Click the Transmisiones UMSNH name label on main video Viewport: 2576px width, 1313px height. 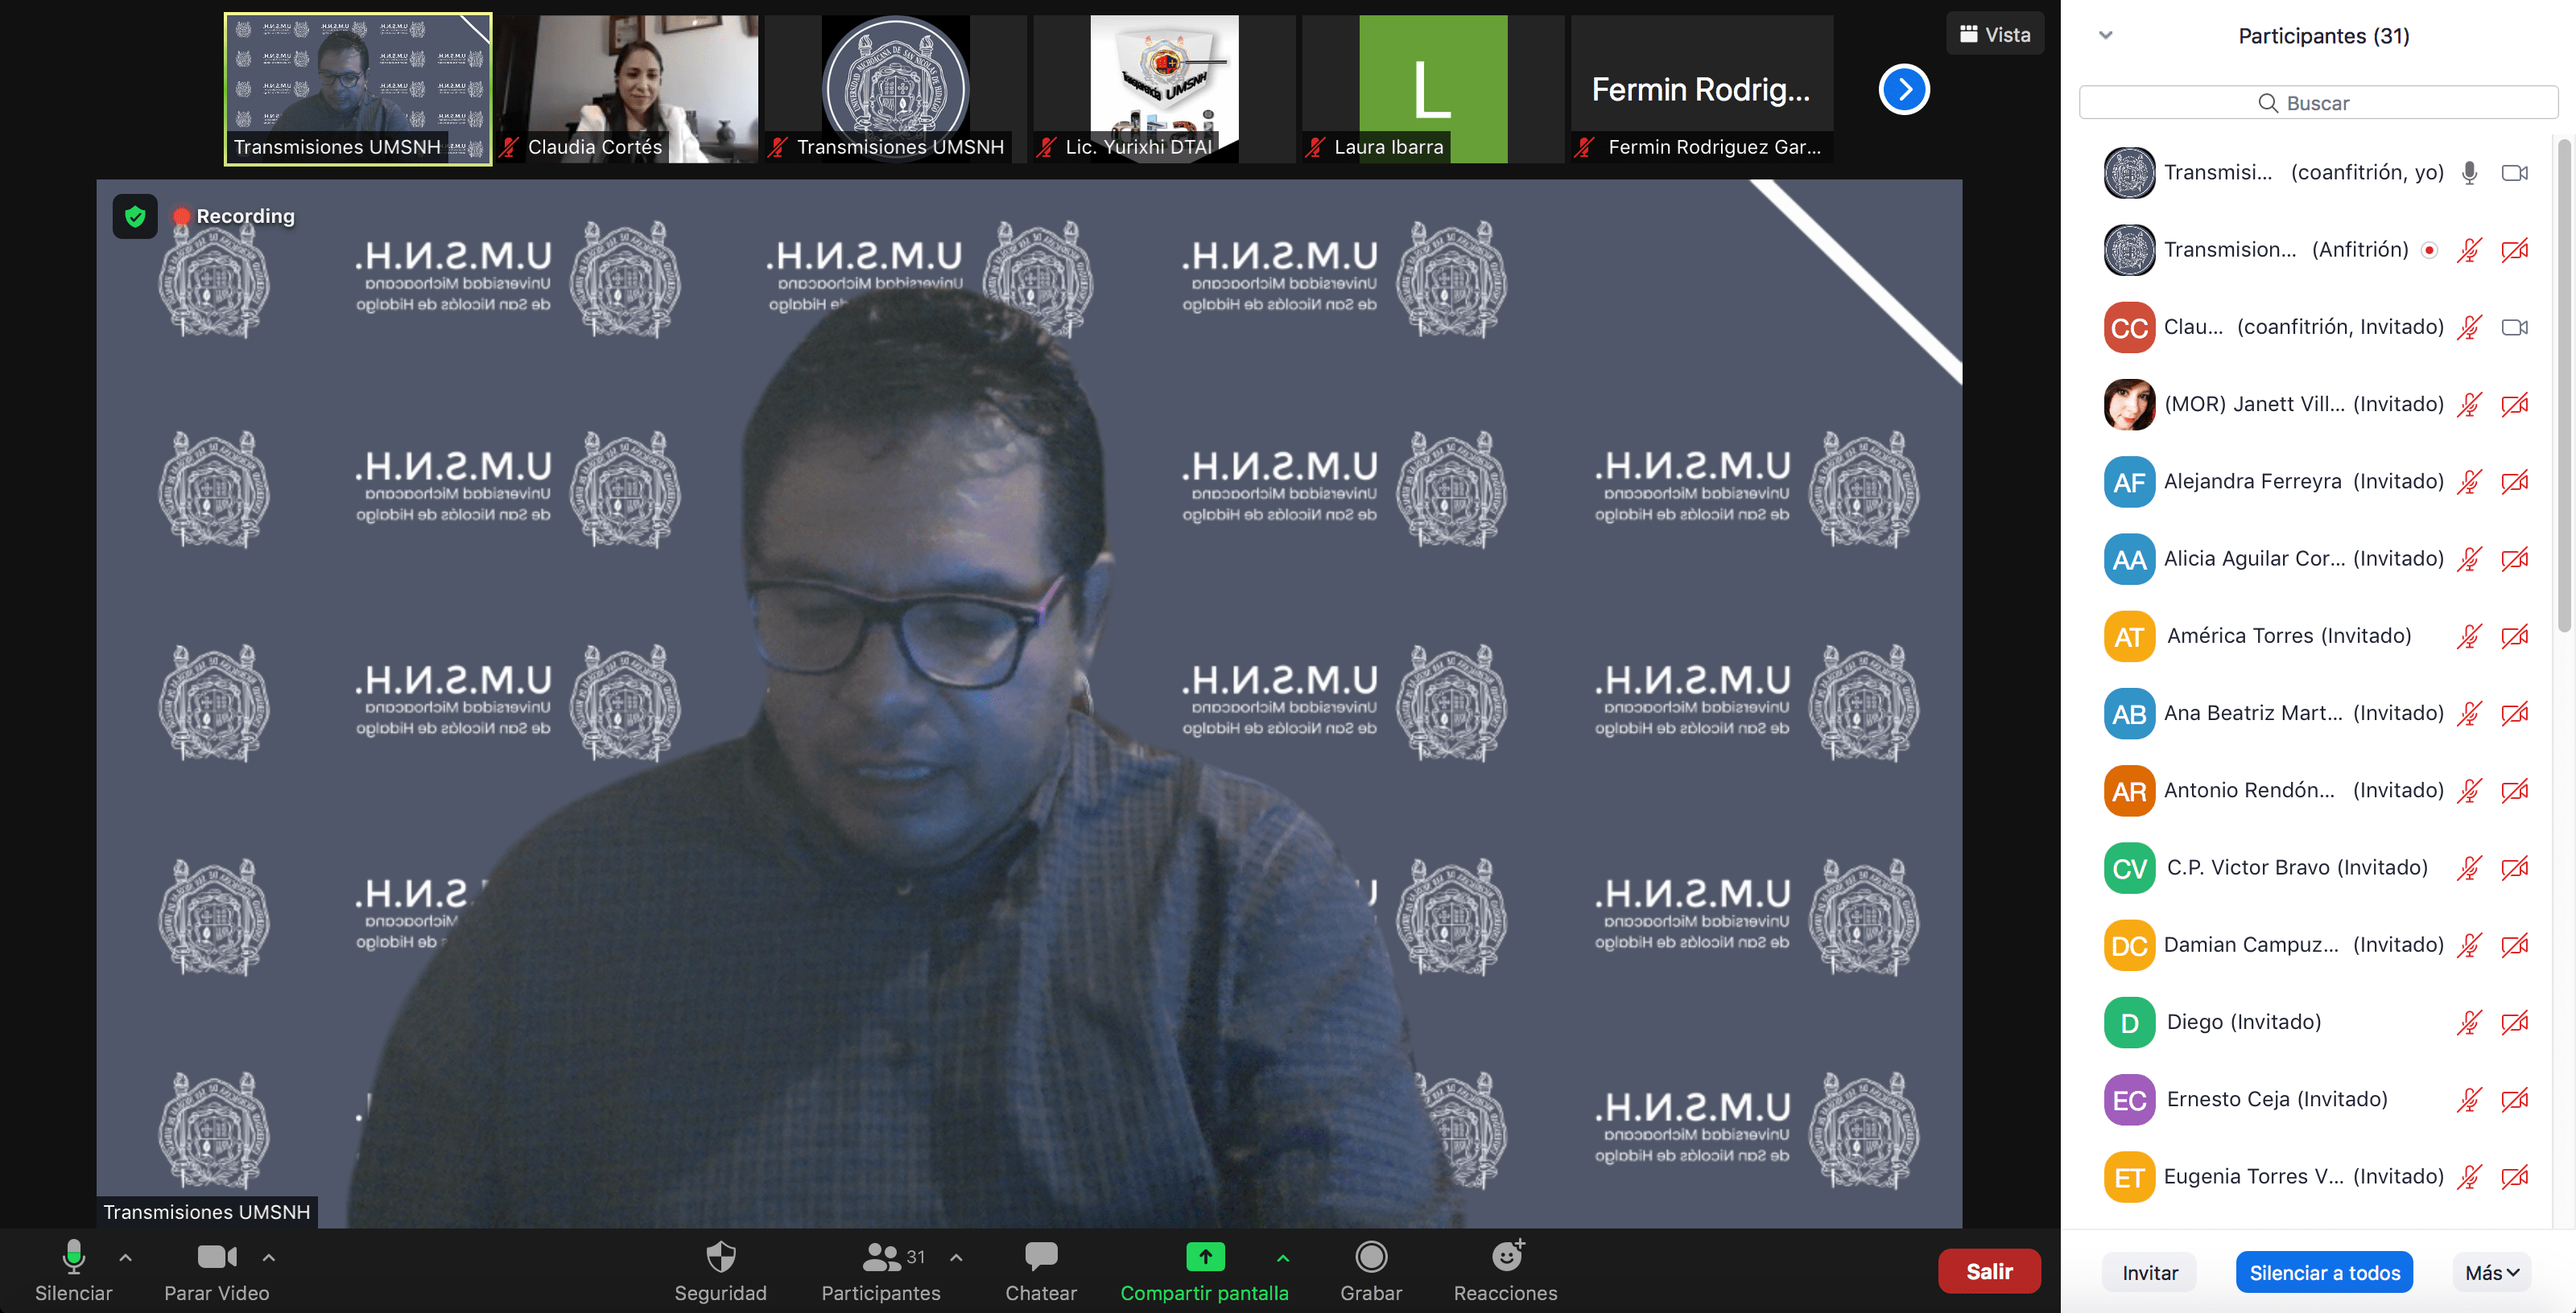click(x=207, y=1212)
